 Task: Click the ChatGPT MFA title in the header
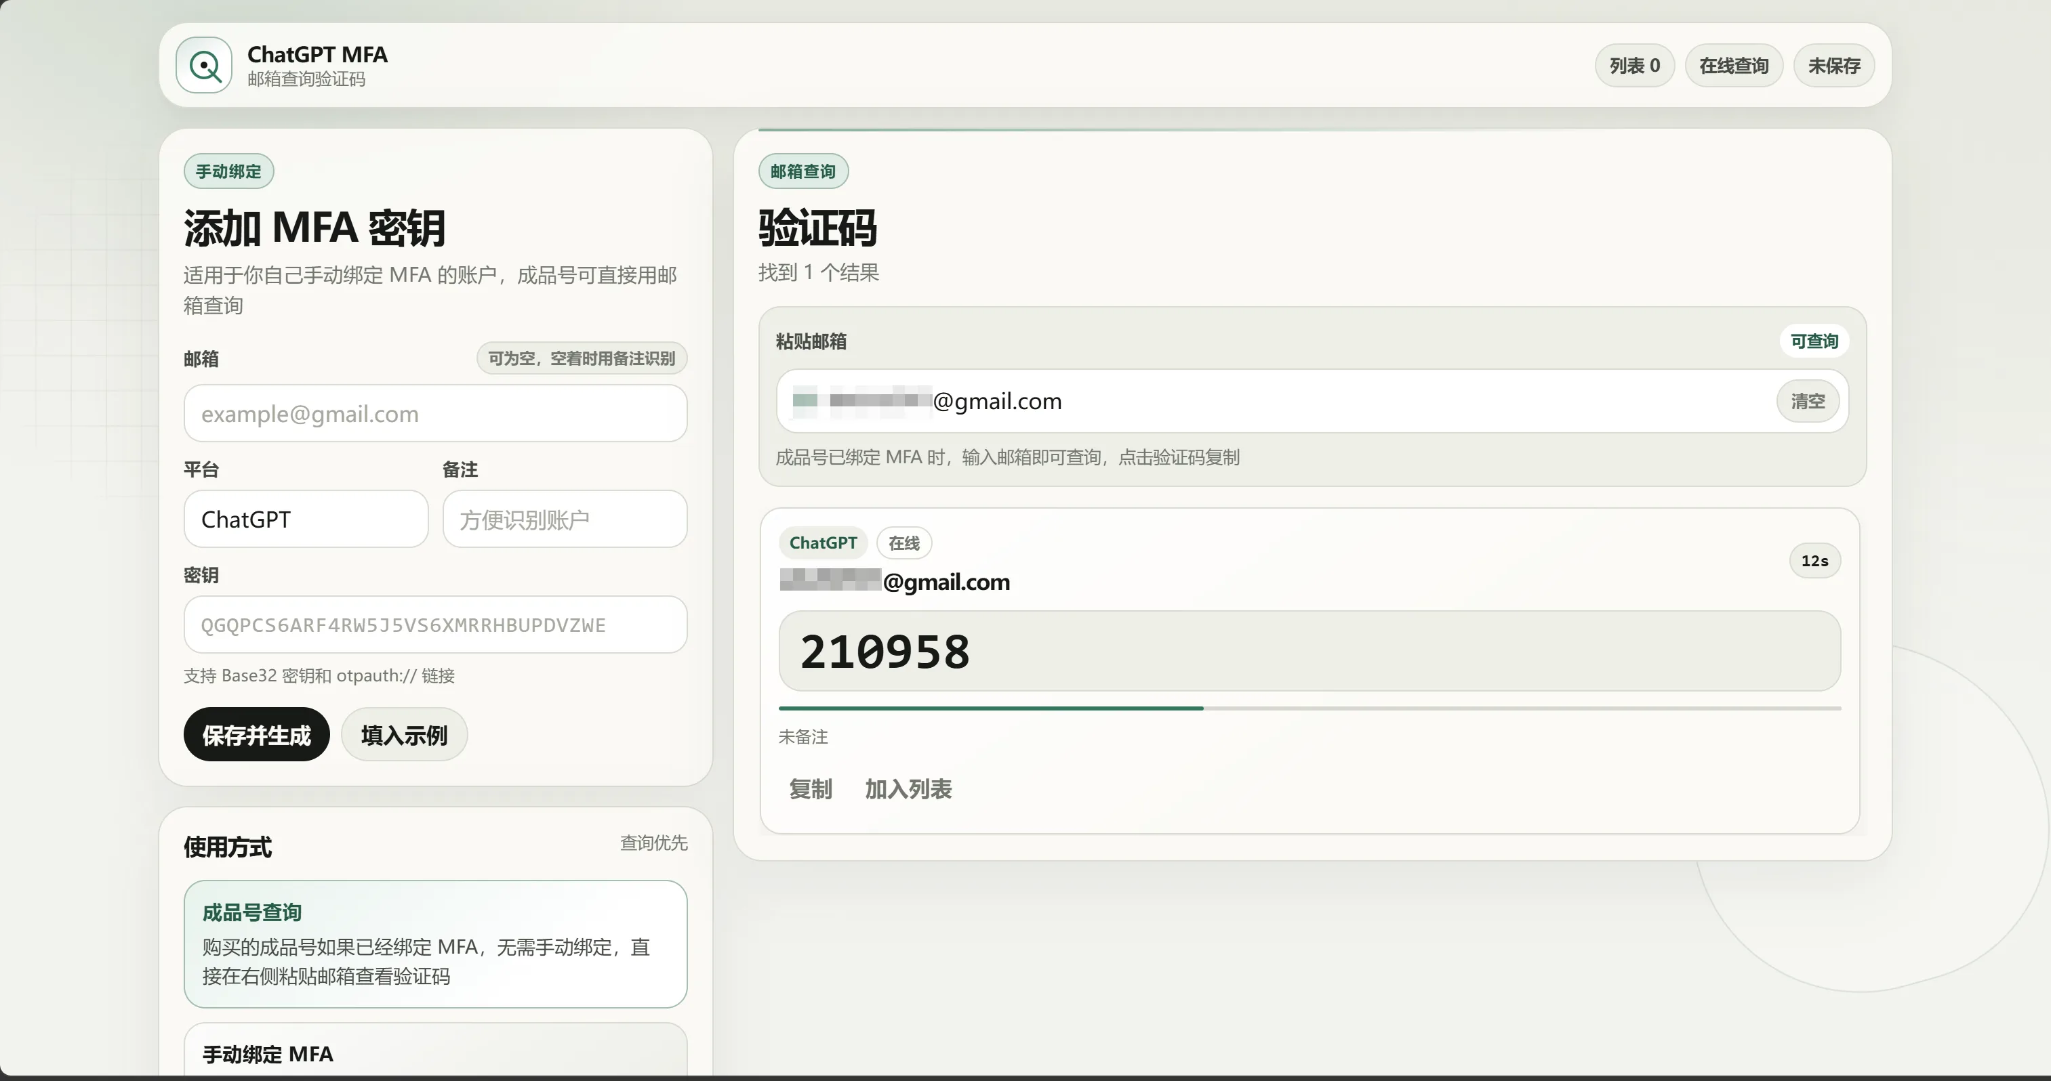pyautogui.click(x=318, y=54)
